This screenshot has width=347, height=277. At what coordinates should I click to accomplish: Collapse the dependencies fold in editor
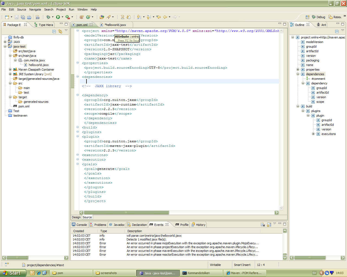(x=78, y=77)
